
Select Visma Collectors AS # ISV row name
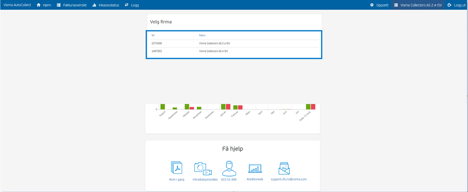pos(214,51)
